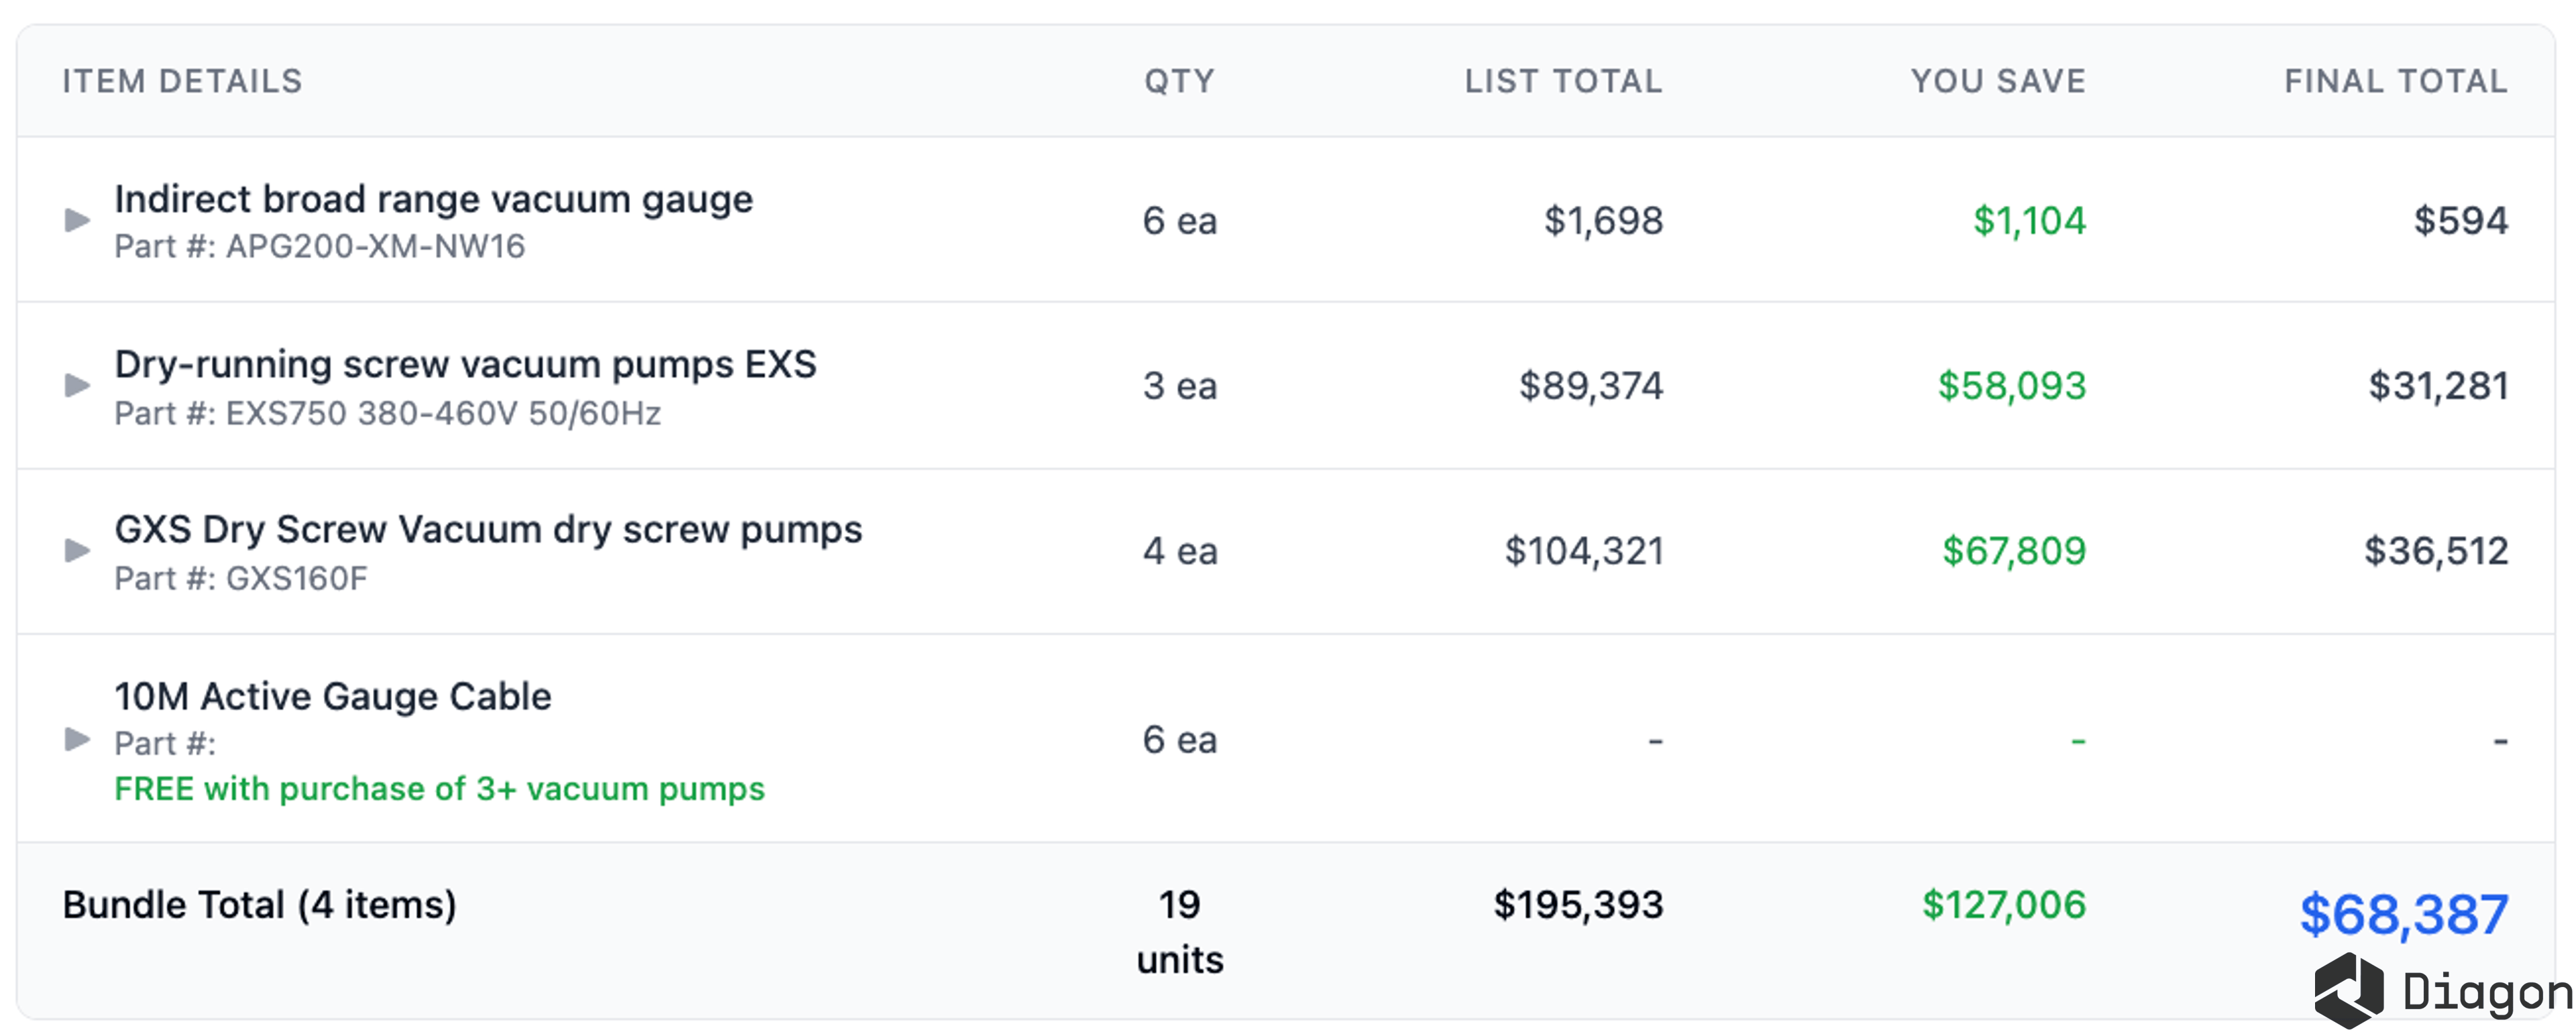Click the GXS160F part number
The width and height of the screenshot is (2576, 1034).
point(296,578)
